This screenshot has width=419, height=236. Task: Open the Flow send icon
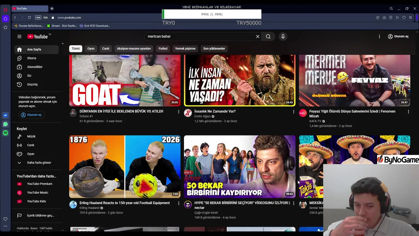click(397, 17)
